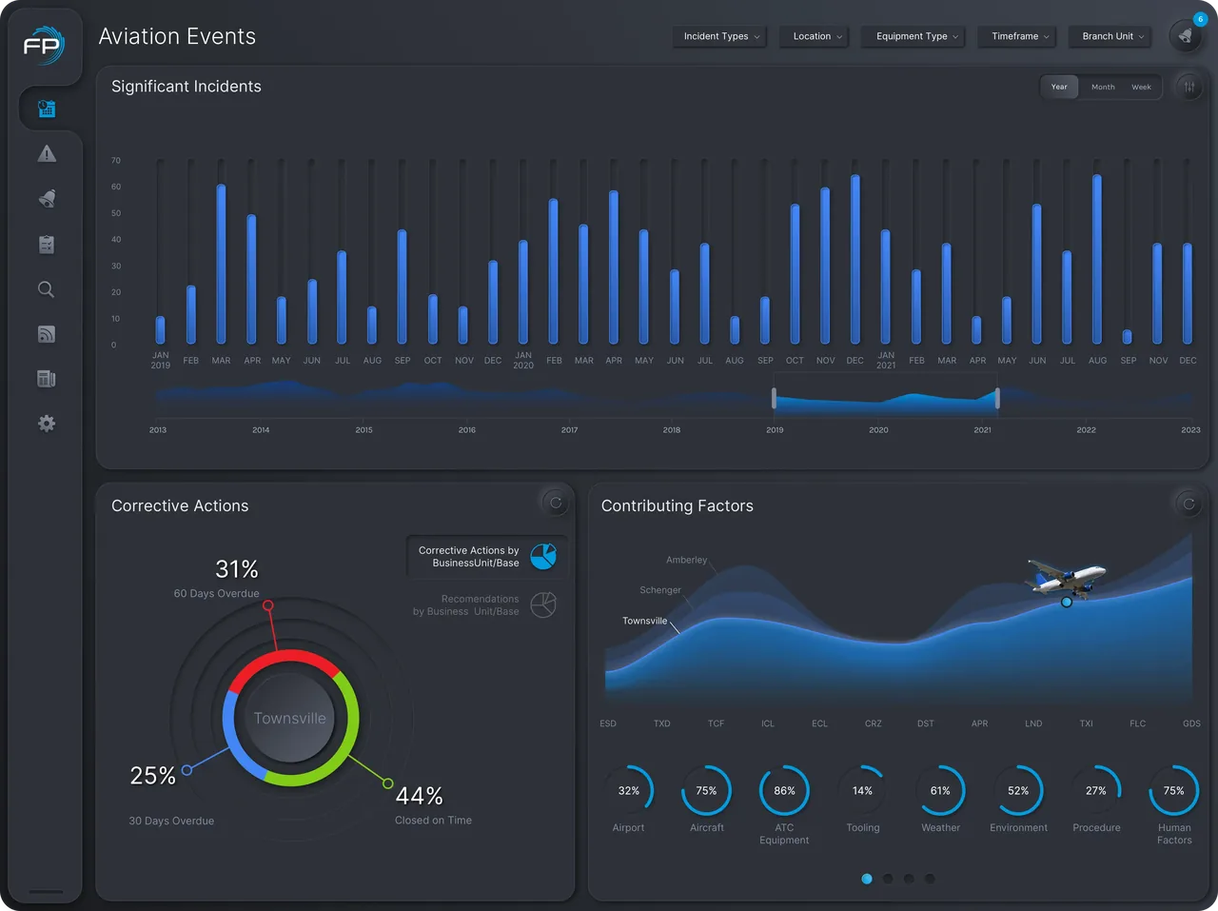Click the ATC Equipment 86% gauge
Viewport: 1218px width, 911px height.
point(784,790)
